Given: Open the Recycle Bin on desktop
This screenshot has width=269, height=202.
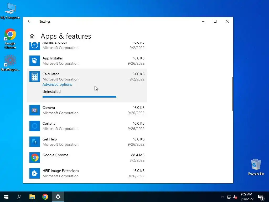Looking at the screenshot, I should tap(256, 167).
